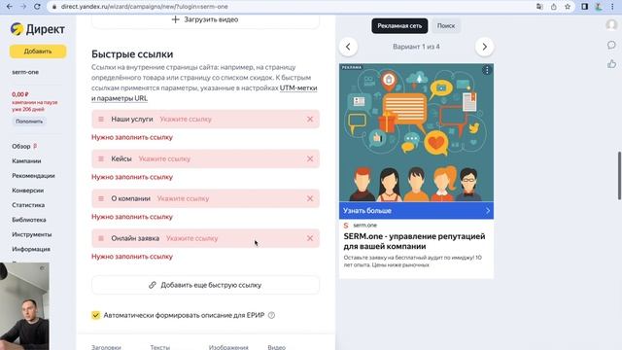This screenshot has width=622, height=350.
Task: Click the page vertical scrollbar
Action: pyautogui.click(x=619, y=175)
